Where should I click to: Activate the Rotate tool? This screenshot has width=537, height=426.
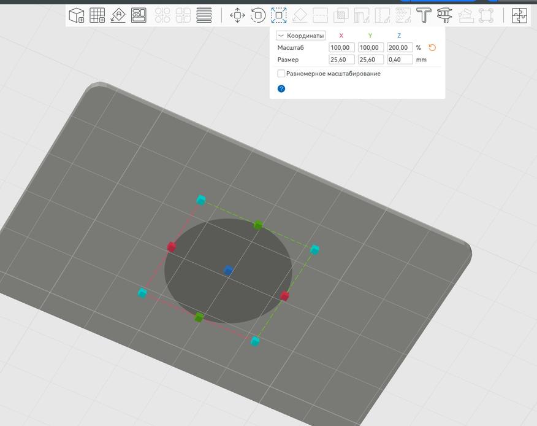pyautogui.click(x=258, y=15)
